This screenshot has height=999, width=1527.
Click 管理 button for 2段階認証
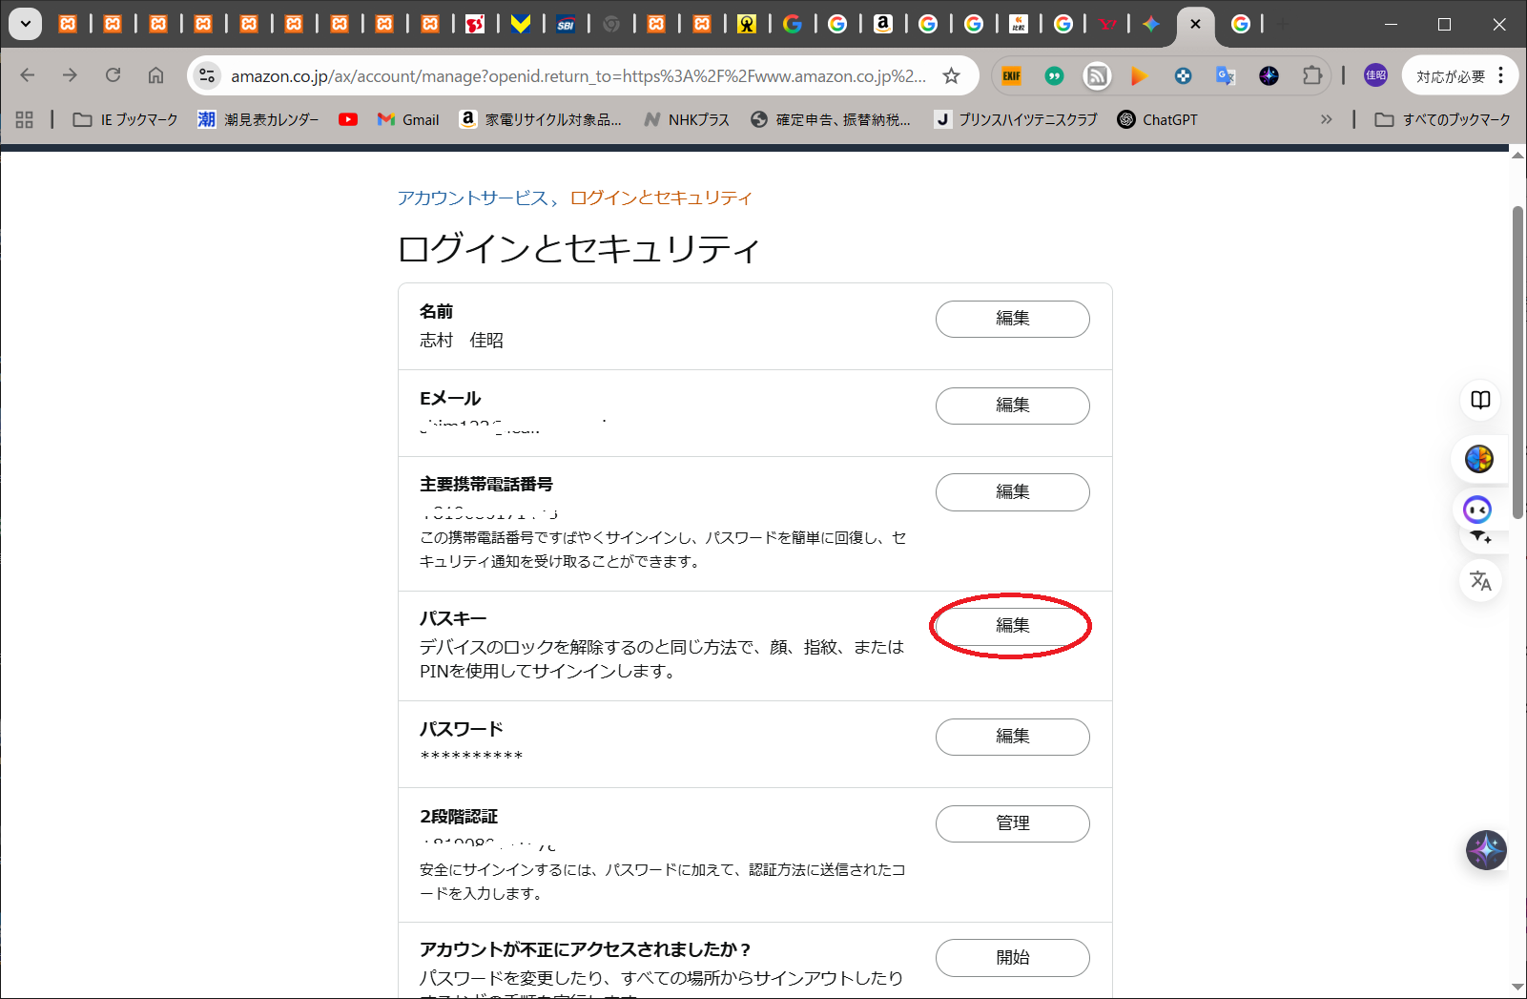1012,823
